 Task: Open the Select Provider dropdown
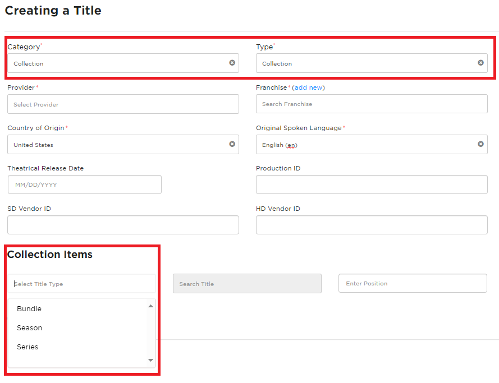(x=123, y=104)
